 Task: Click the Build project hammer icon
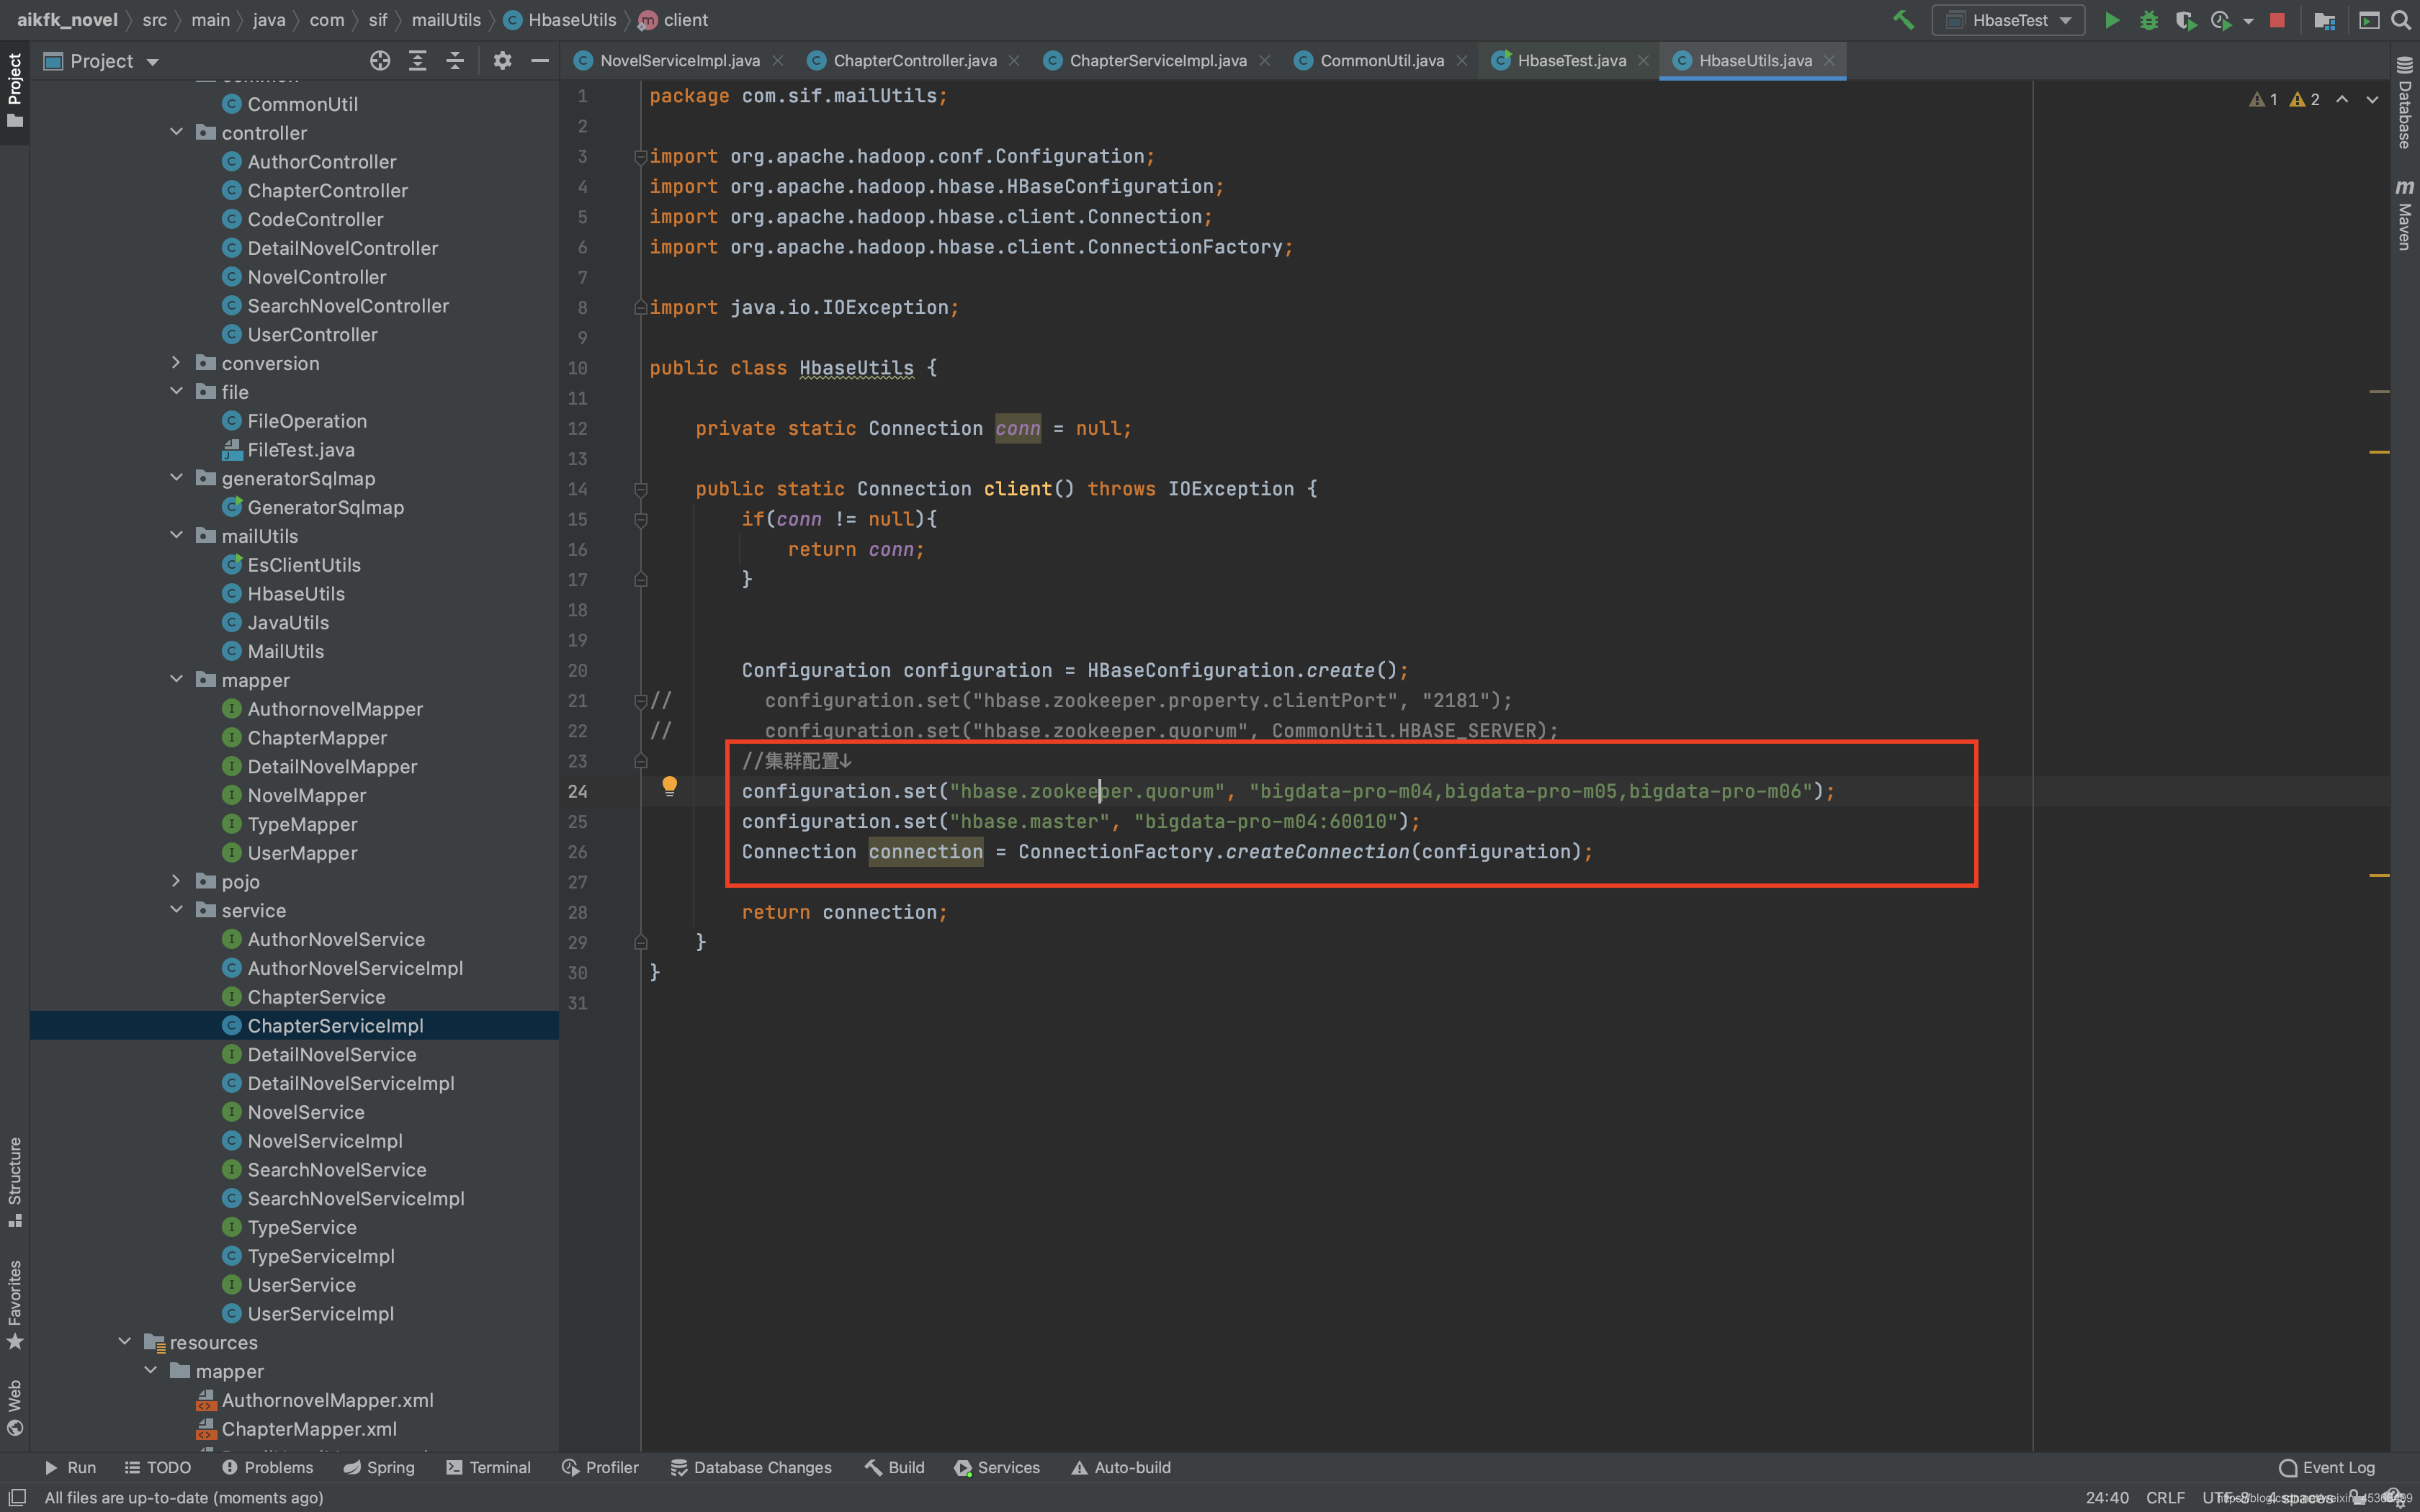(x=1903, y=20)
